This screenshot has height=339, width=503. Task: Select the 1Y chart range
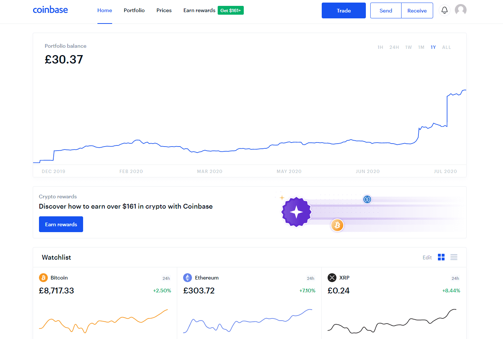point(433,47)
